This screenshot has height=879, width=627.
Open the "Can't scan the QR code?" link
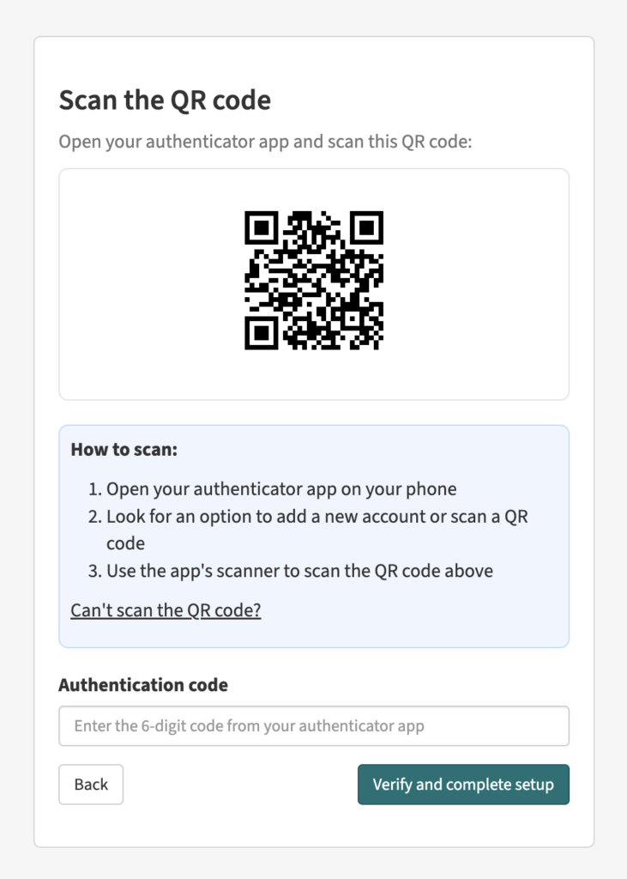point(166,610)
